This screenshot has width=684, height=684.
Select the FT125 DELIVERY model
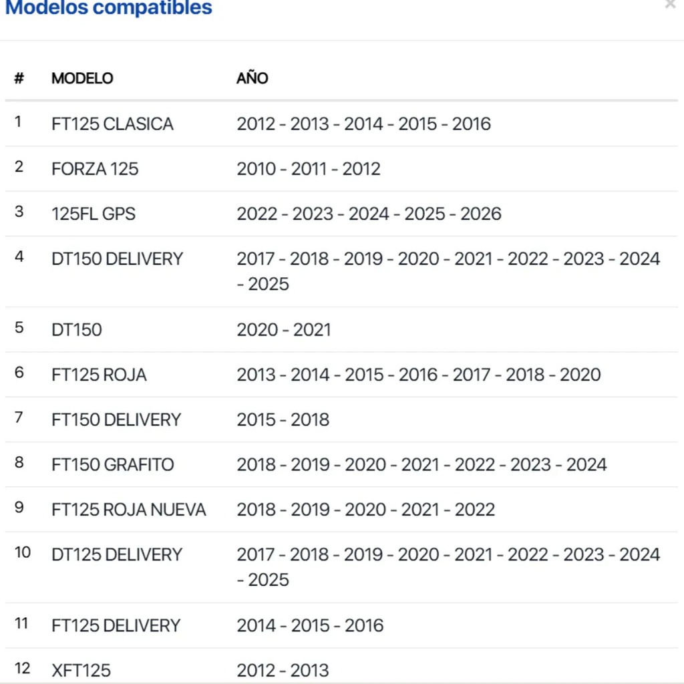pyautogui.click(x=116, y=625)
